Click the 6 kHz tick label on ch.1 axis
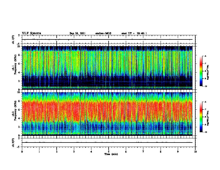The image size is (220, 170). point(19,64)
